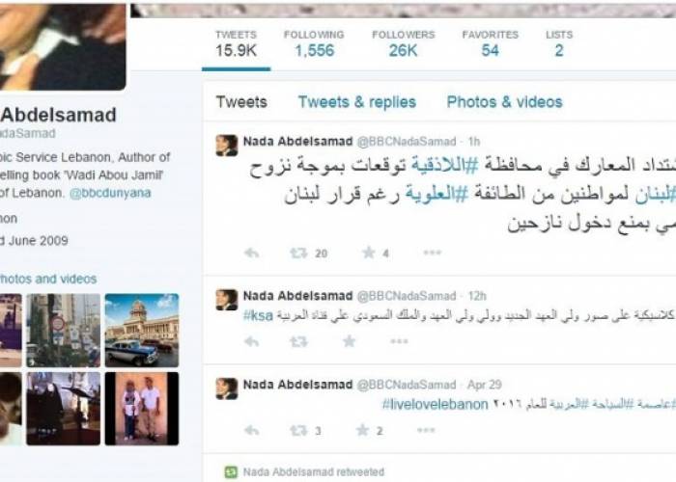This screenshot has width=676, height=482.
Task: Retweet the #ksa tweet
Action: point(298,341)
